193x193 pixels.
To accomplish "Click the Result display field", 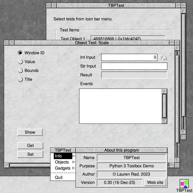I will click(x=134, y=75).
